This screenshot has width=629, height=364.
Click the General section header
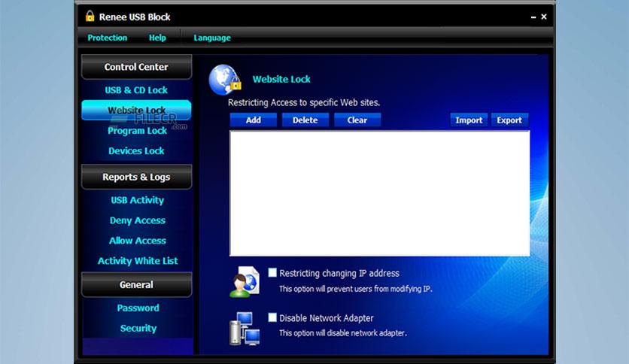[x=136, y=284]
